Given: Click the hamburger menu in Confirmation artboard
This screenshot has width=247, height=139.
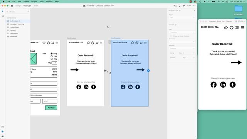Looking at the screenshot, I should coord(101,43).
